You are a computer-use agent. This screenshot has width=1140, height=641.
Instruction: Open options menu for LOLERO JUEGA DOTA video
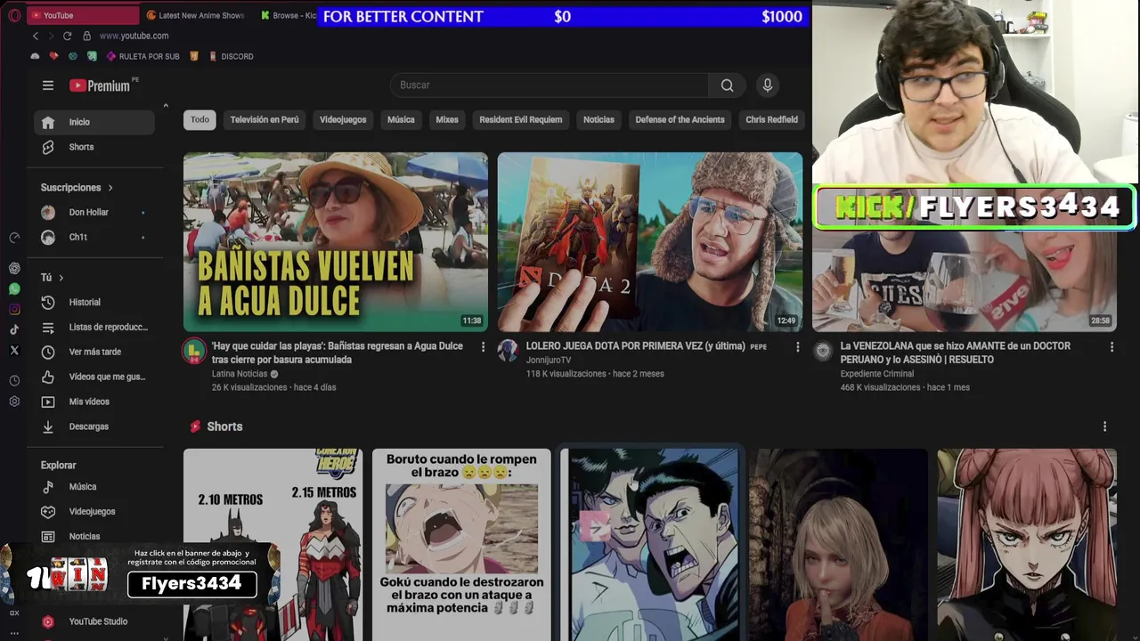point(797,346)
